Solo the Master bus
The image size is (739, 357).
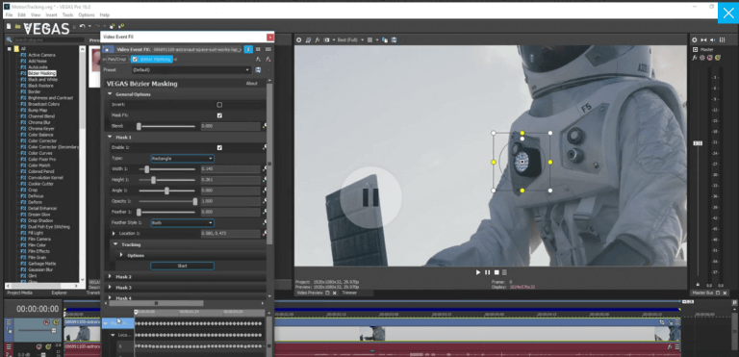click(717, 58)
